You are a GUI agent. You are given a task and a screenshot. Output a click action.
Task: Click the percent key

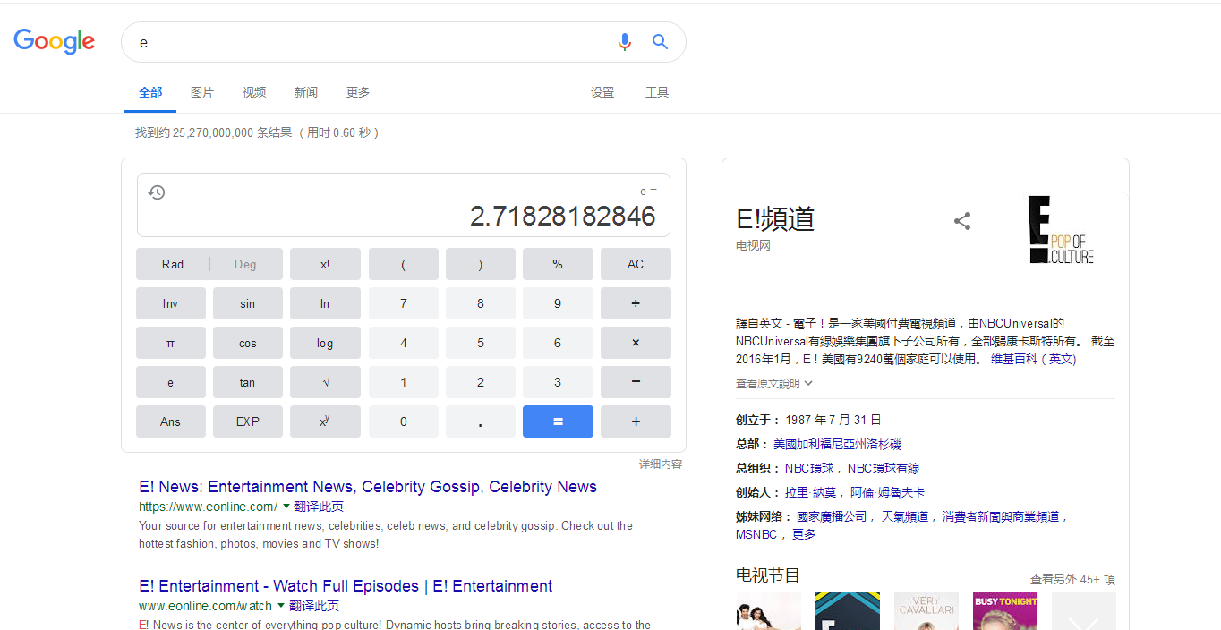(x=558, y=264)
